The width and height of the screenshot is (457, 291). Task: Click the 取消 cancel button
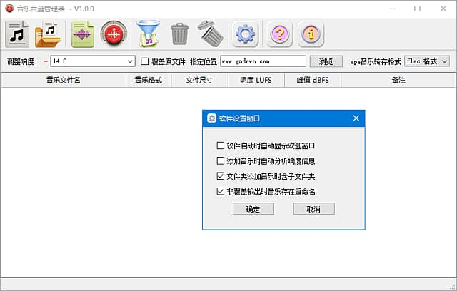click(314, 209)
